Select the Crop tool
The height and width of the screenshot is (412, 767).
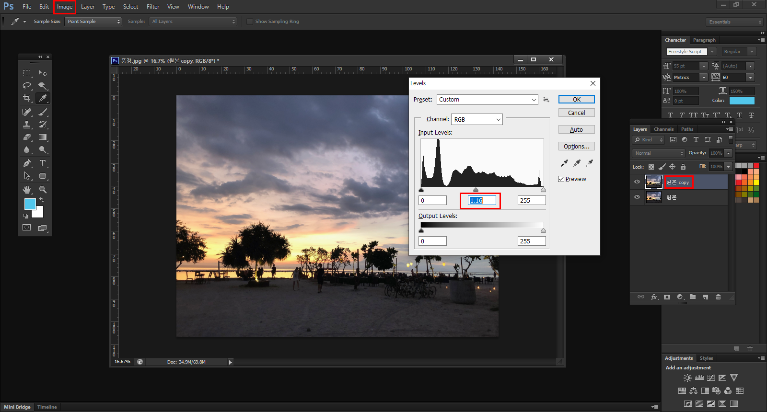point(27,98)
